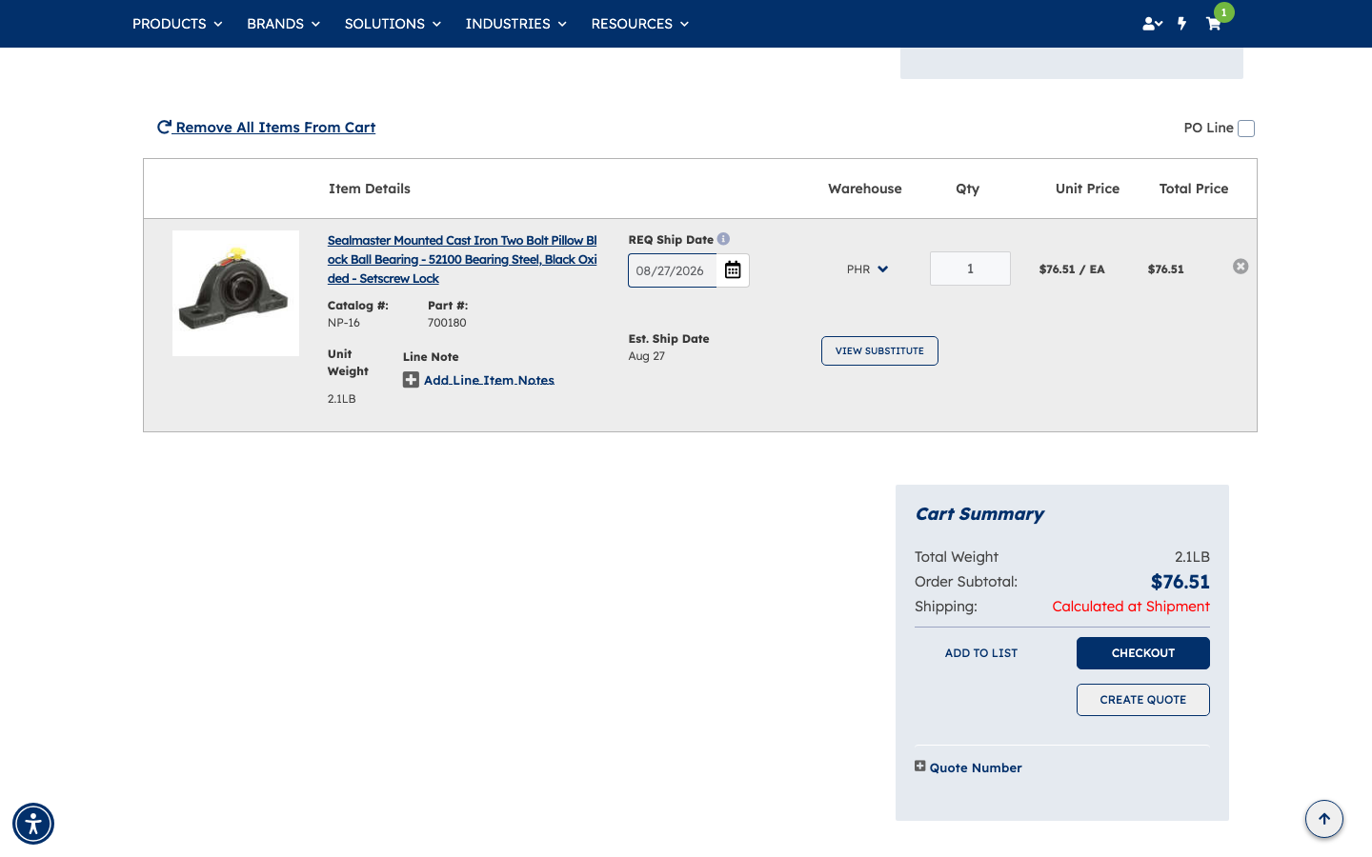Click the catalog number NP-16
Viewport: 1372px width, 857px height.
[344, 323]
